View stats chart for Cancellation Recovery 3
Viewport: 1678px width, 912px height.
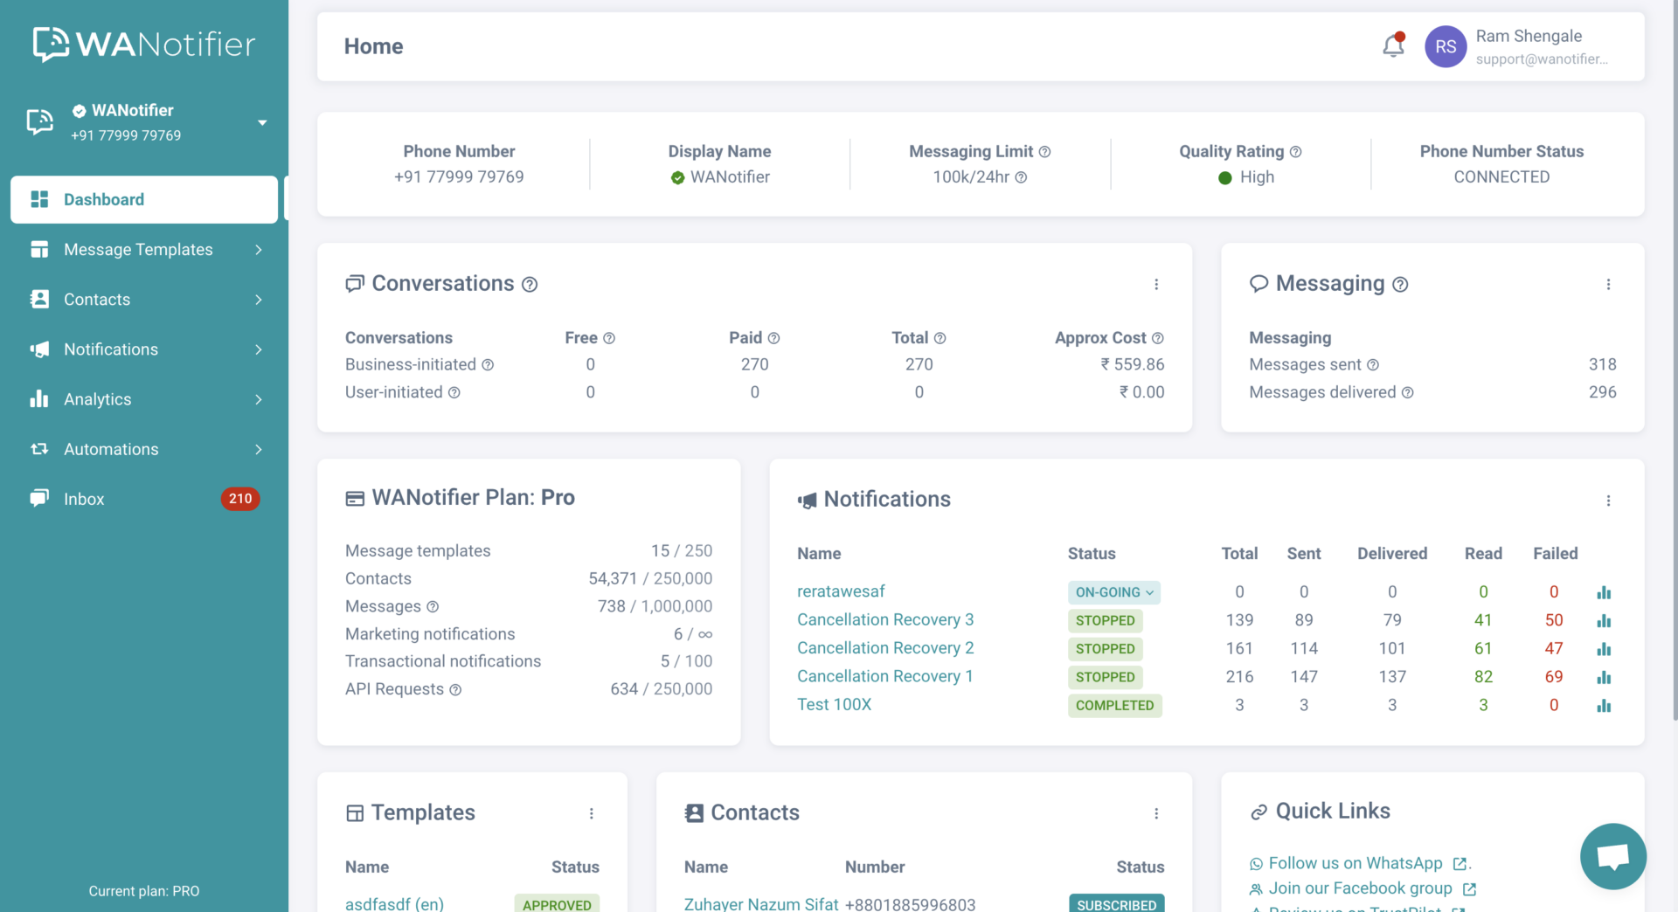tap(1604, 621)
